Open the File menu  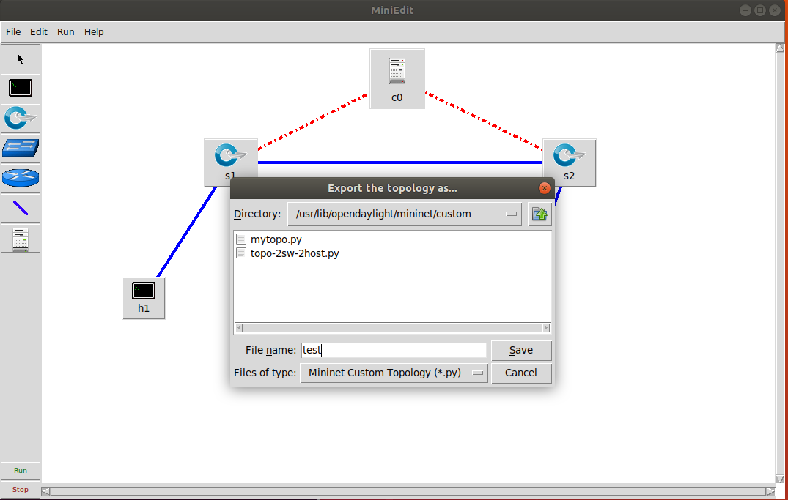pos(12,31)
